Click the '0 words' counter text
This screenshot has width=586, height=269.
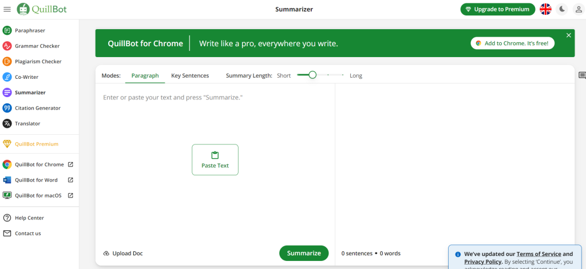click(390, 254)
